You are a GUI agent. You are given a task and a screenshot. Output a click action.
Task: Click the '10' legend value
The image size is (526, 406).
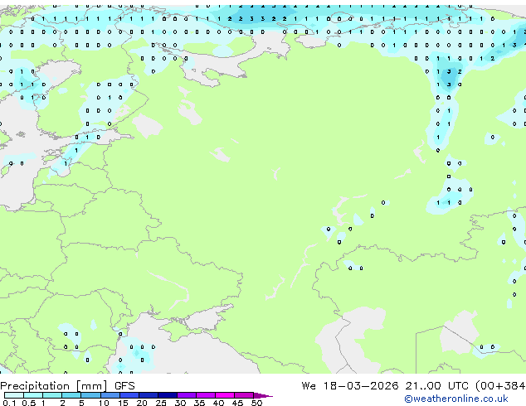coord(104,403)
